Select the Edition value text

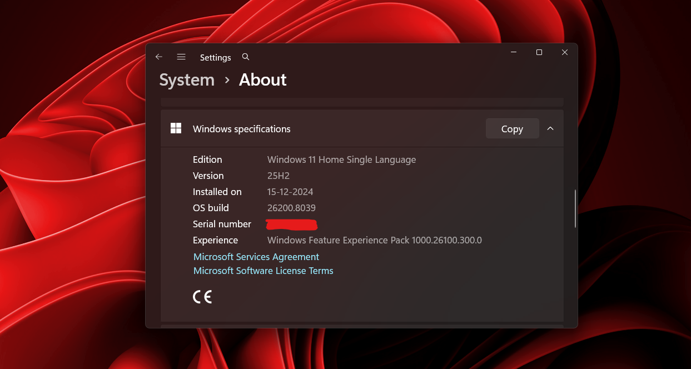[x=341, y=159]
